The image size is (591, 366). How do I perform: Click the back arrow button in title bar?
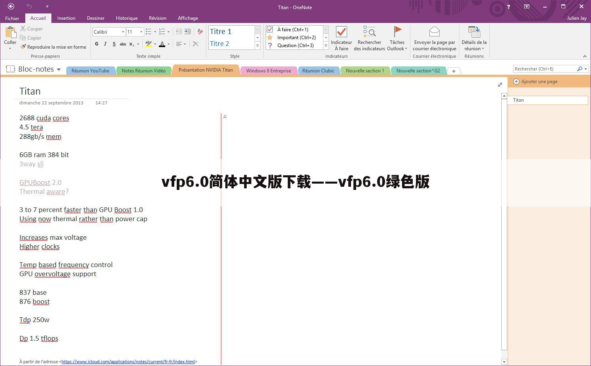[x=11, y=6]
